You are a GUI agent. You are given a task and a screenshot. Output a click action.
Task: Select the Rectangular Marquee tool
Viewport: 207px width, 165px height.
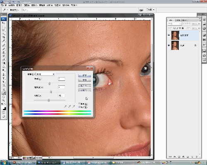4,26
